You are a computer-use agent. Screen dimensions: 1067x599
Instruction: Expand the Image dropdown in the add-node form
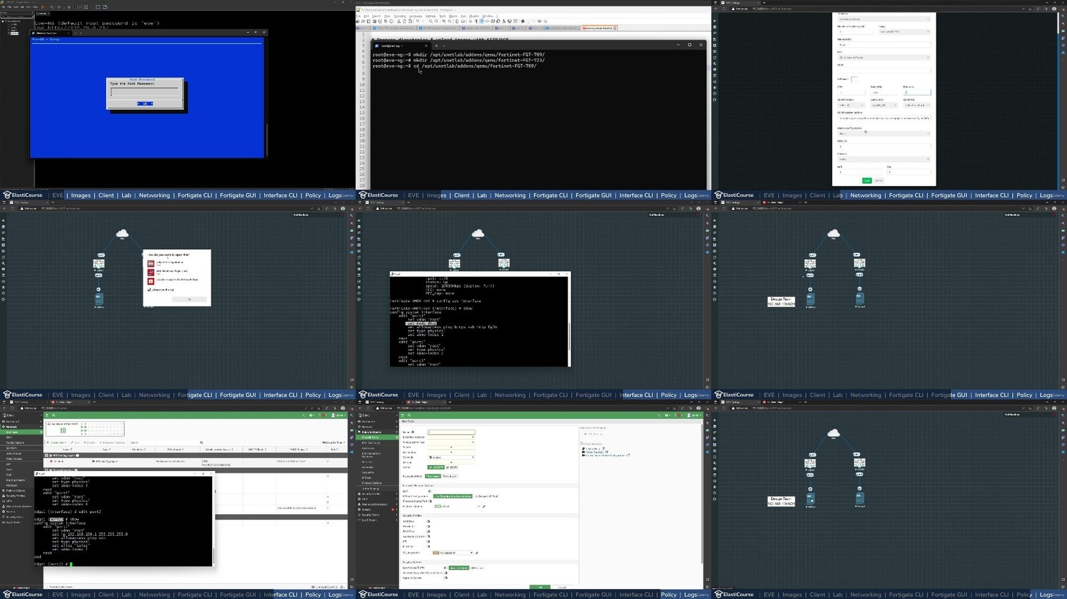pyautogui.click(x=904, y=31)
